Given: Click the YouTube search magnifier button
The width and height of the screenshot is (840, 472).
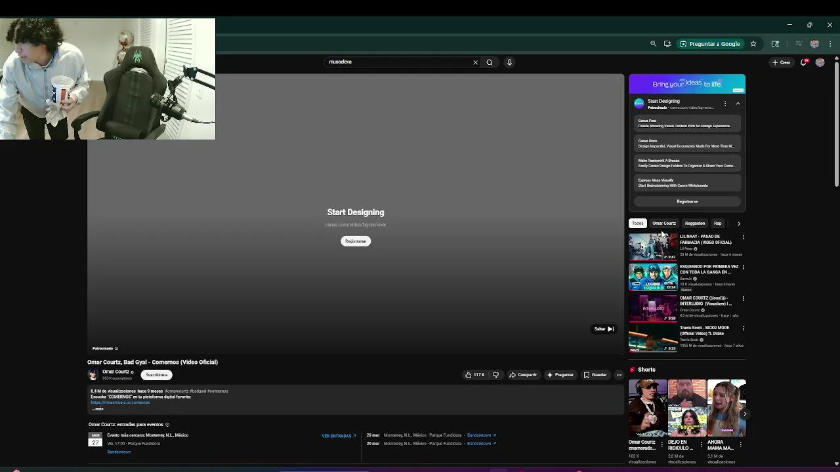Looking at the screenshot, I should pos(490,62).
